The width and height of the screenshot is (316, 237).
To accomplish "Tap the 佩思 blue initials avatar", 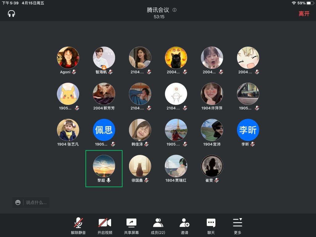I will 104,130.
